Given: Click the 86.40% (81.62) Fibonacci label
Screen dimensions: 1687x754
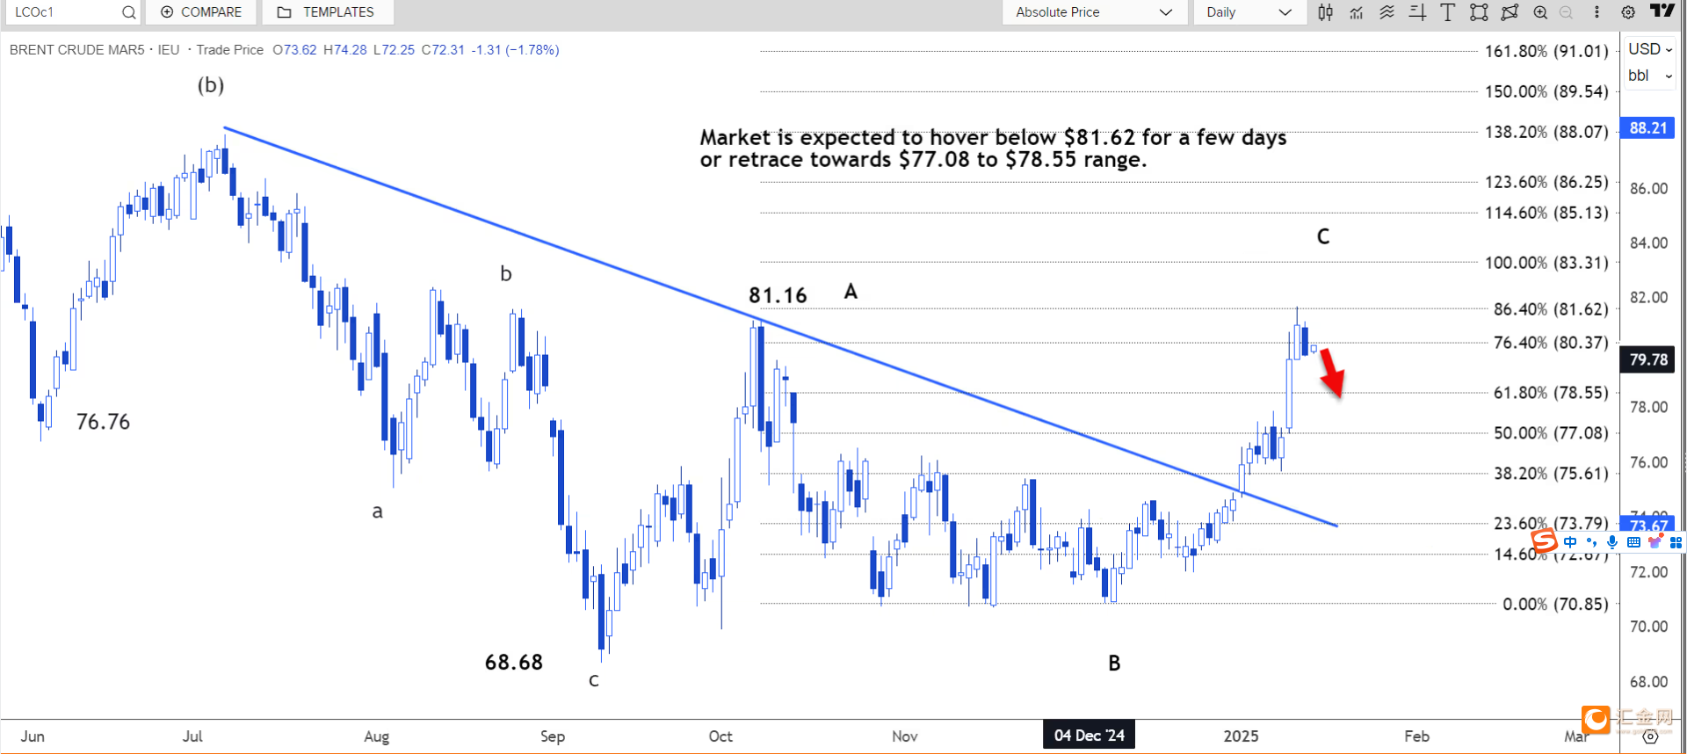Looking at the screenshot, I should tap(1551, 309).
